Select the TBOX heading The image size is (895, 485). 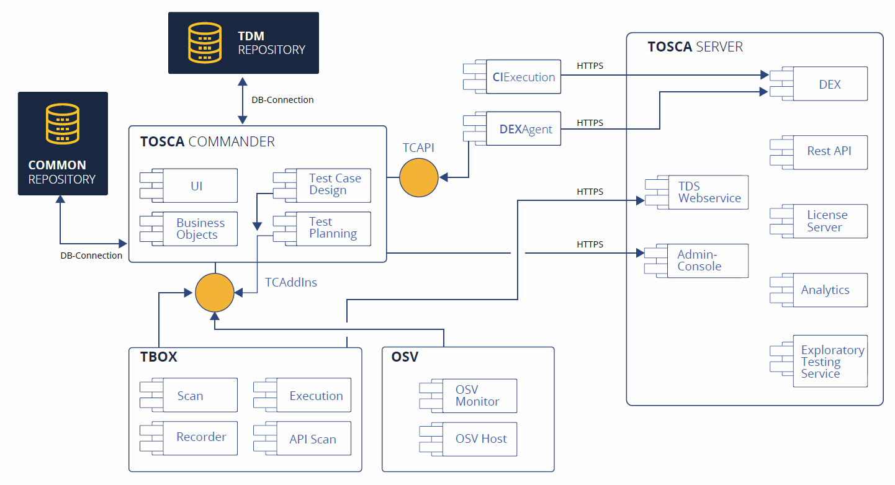click(x=158, y=357)
